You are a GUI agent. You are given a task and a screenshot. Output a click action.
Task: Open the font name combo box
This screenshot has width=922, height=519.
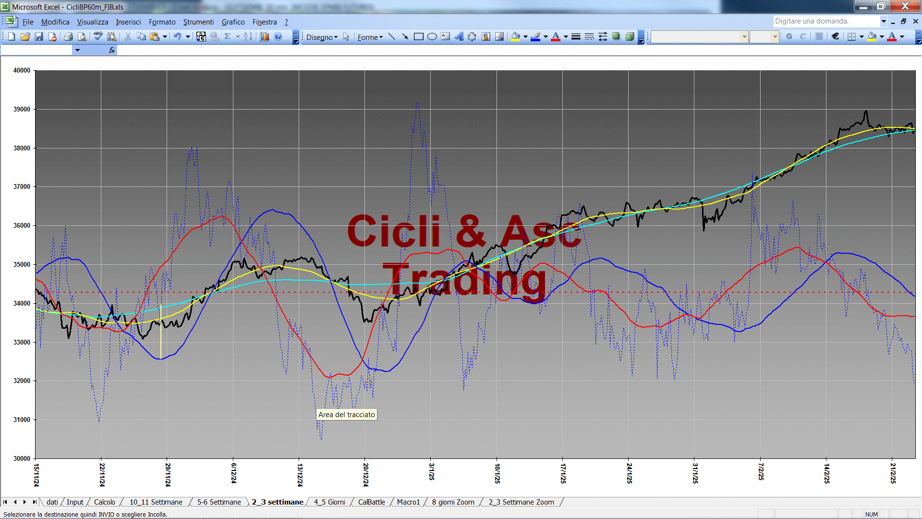[699, 37]
